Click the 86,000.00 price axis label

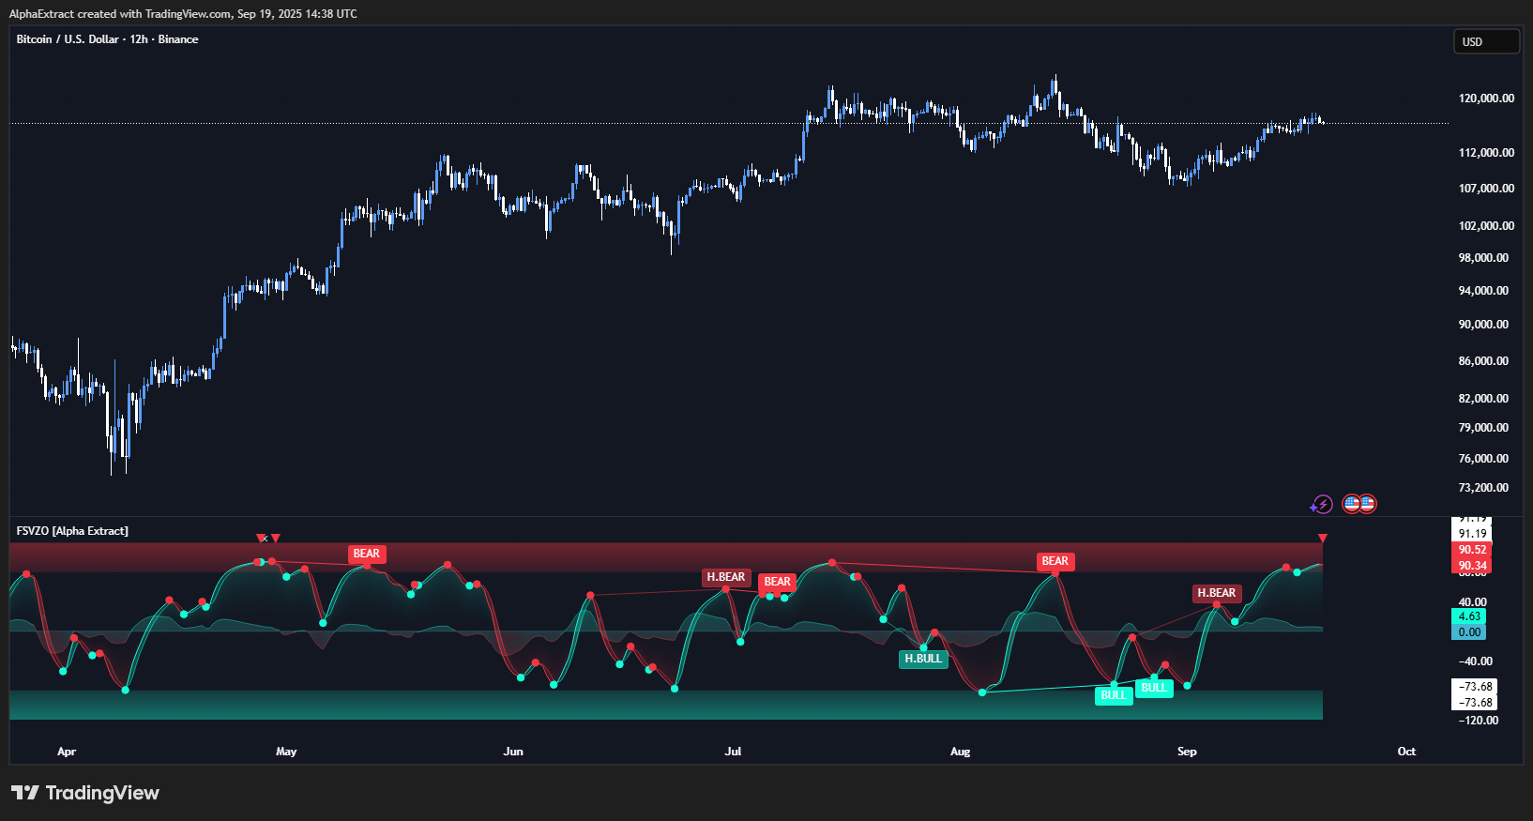1483,361
